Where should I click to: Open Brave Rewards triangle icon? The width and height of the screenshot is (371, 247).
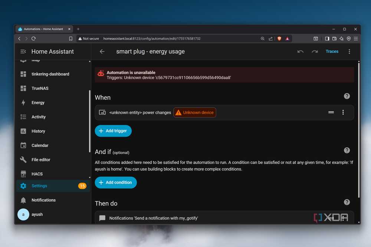tap(287, 39)
